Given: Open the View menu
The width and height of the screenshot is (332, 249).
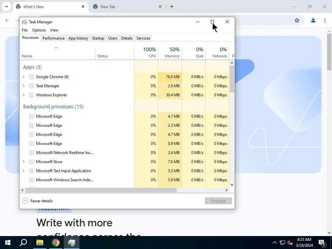Looking at the screenshot, I should click(54, 30).
